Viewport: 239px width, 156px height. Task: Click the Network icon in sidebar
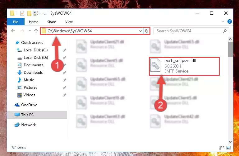click(17, 125)
